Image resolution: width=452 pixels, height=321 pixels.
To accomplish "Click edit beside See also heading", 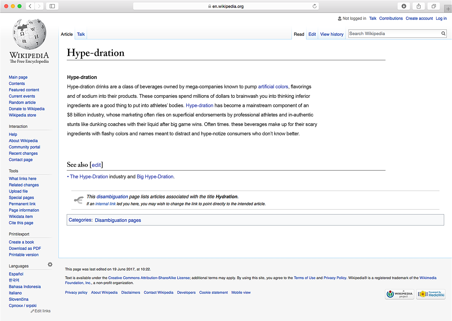I will (96, 165).
